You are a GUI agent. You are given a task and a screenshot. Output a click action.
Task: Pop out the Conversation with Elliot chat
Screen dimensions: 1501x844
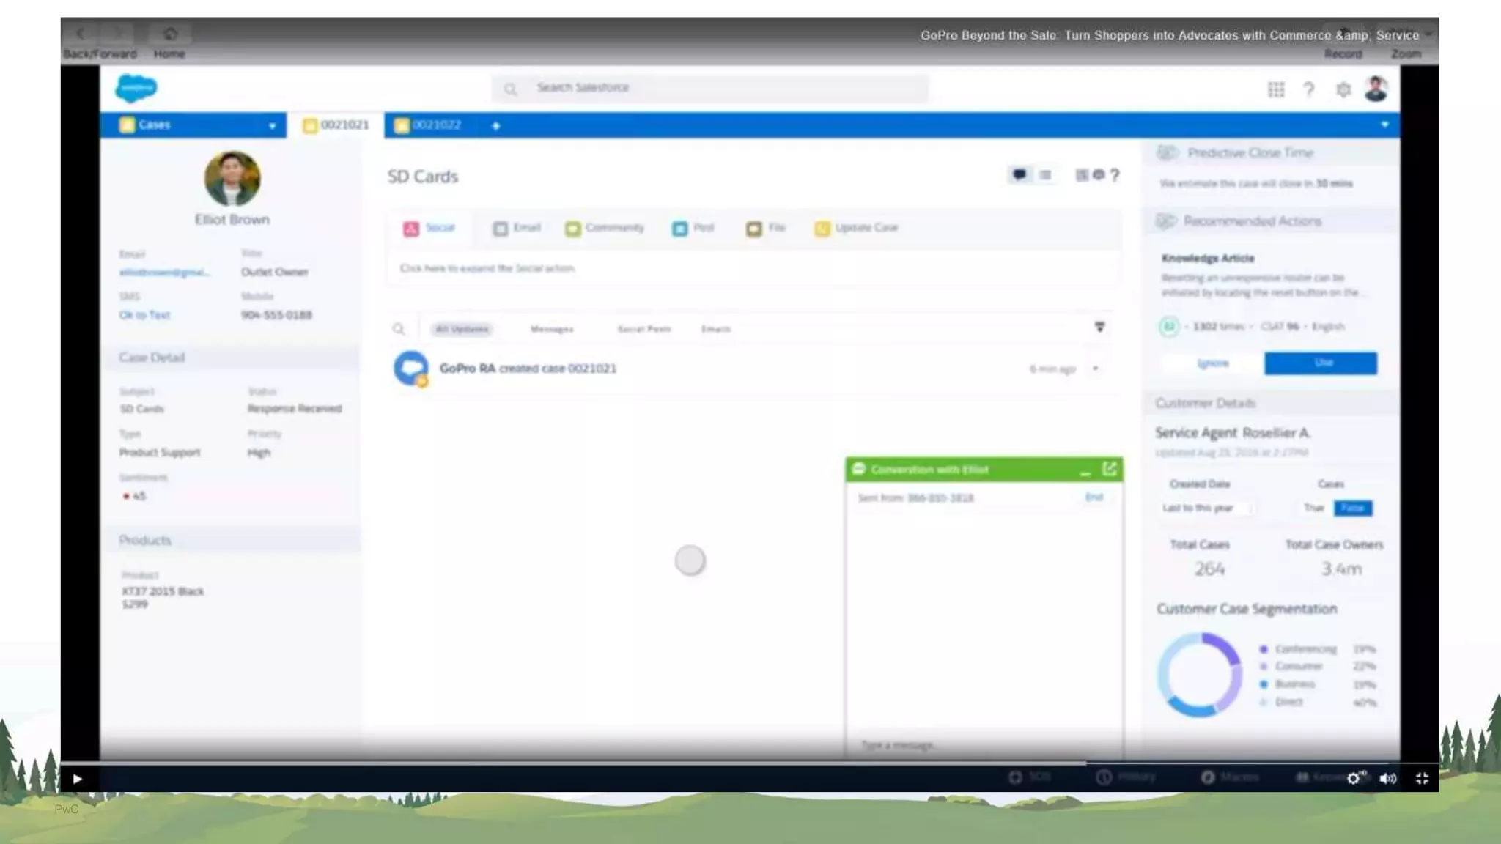[1110, 469]
